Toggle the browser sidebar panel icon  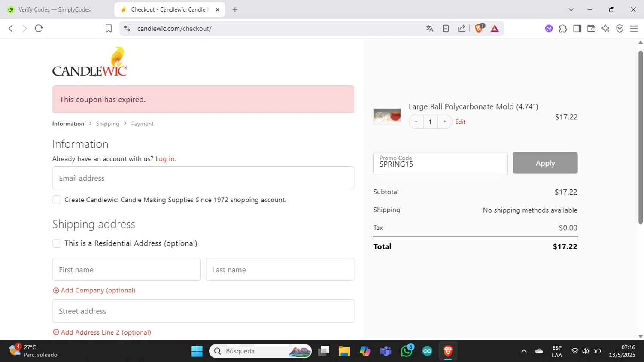(x=577, y=28)
